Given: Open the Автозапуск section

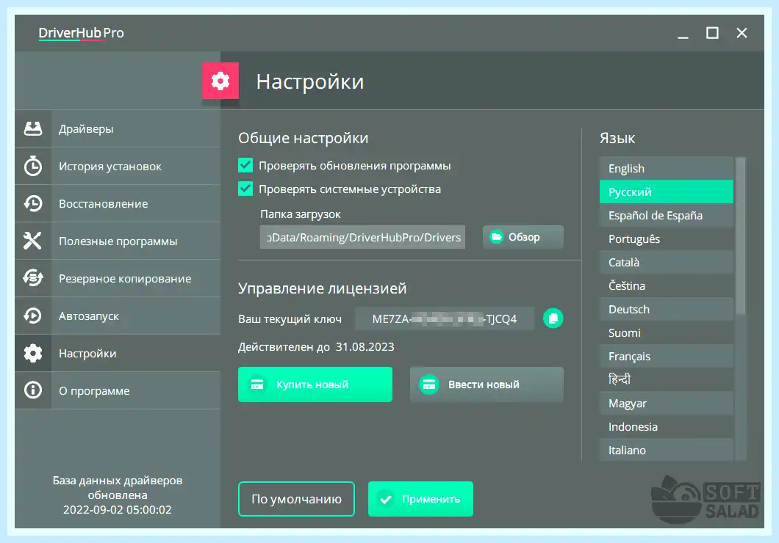Looking at the screenshot, I should 118,316.
